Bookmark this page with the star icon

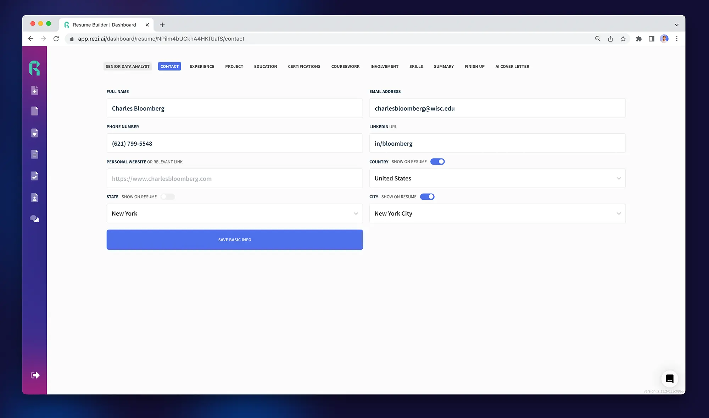pos(623,39)
